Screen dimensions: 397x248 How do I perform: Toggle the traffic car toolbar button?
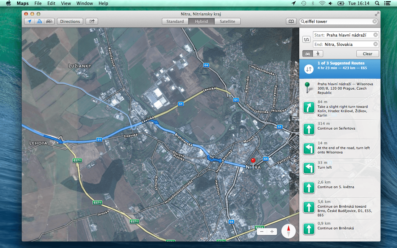[x=49, y=21]
